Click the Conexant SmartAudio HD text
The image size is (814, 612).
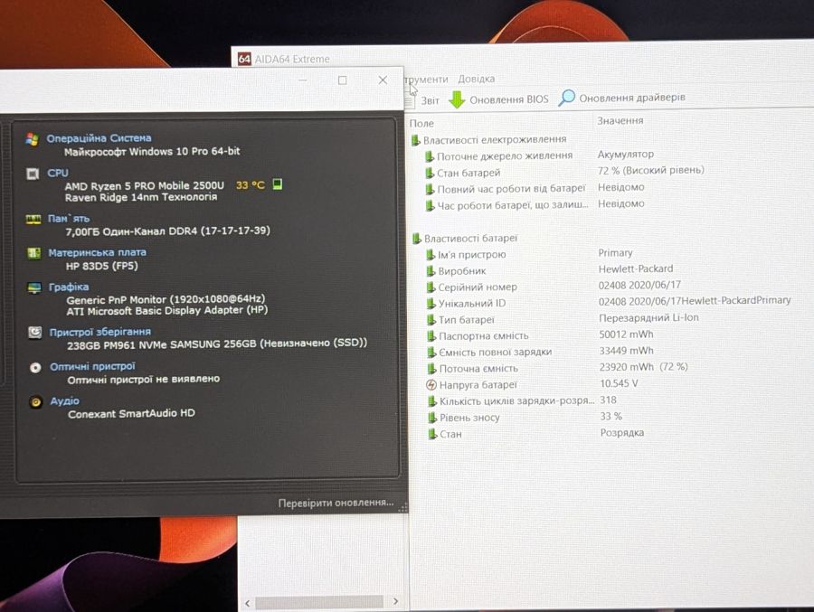tap(131, 414)
